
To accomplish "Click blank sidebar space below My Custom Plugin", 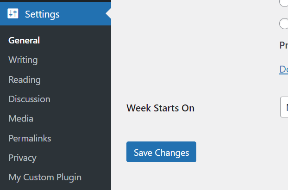I will point(56,186).
